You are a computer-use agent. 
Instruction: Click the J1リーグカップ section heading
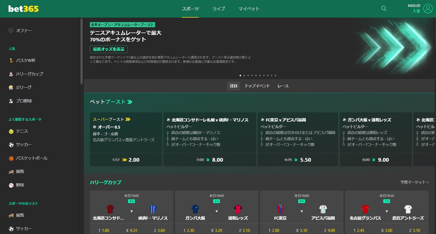click(x=105, y=182)
